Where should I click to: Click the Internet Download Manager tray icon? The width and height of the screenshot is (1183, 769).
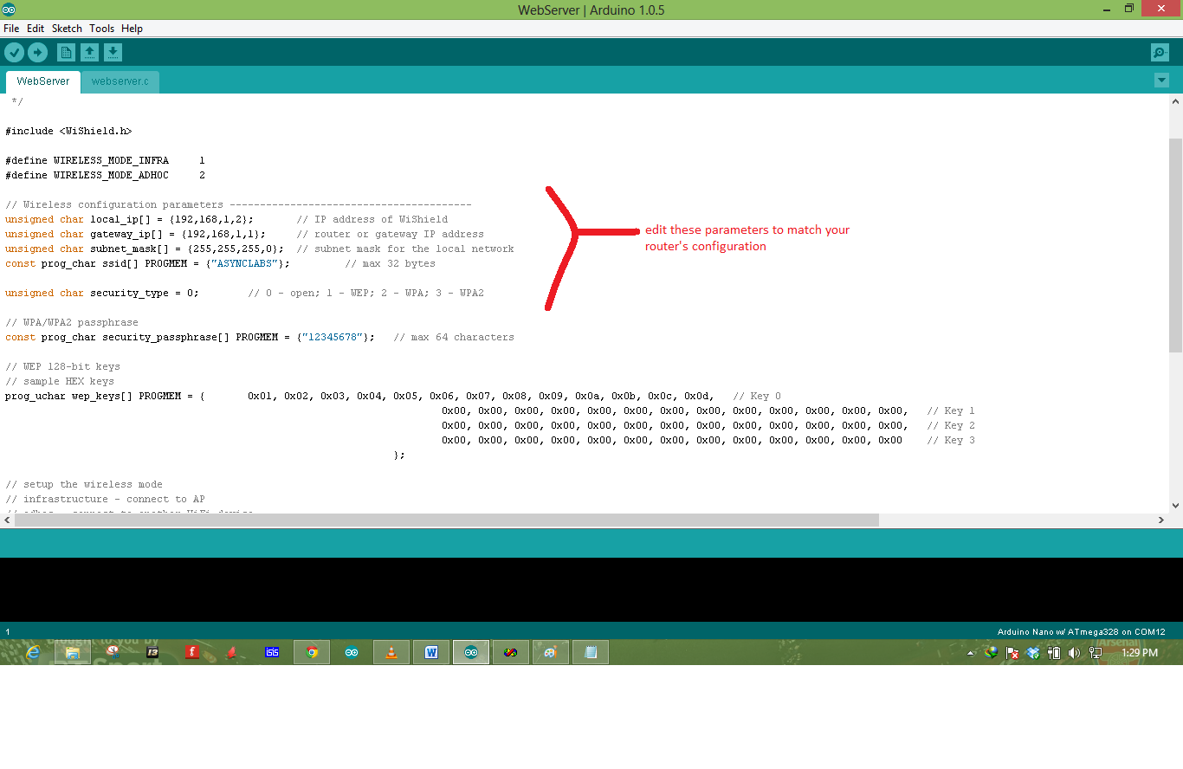click(992, 653)
